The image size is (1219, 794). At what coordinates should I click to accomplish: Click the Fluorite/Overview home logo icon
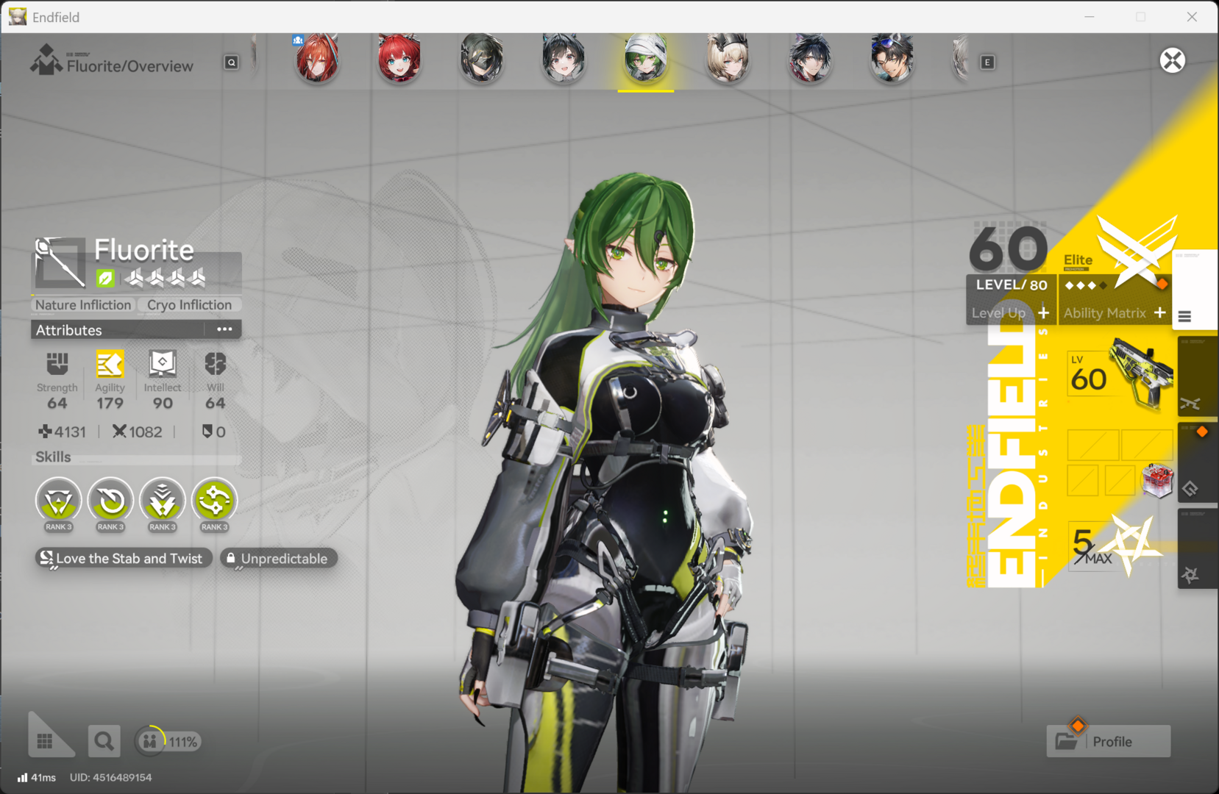pos(46,60)
